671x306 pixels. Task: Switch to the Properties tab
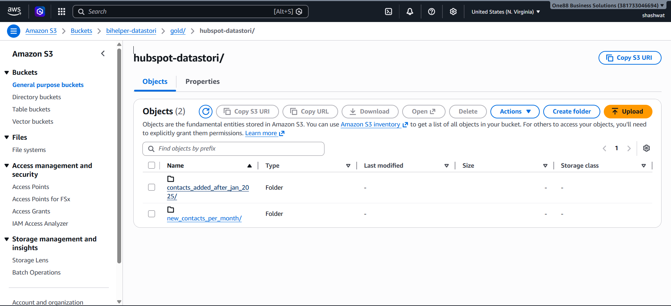click(203, 82)
